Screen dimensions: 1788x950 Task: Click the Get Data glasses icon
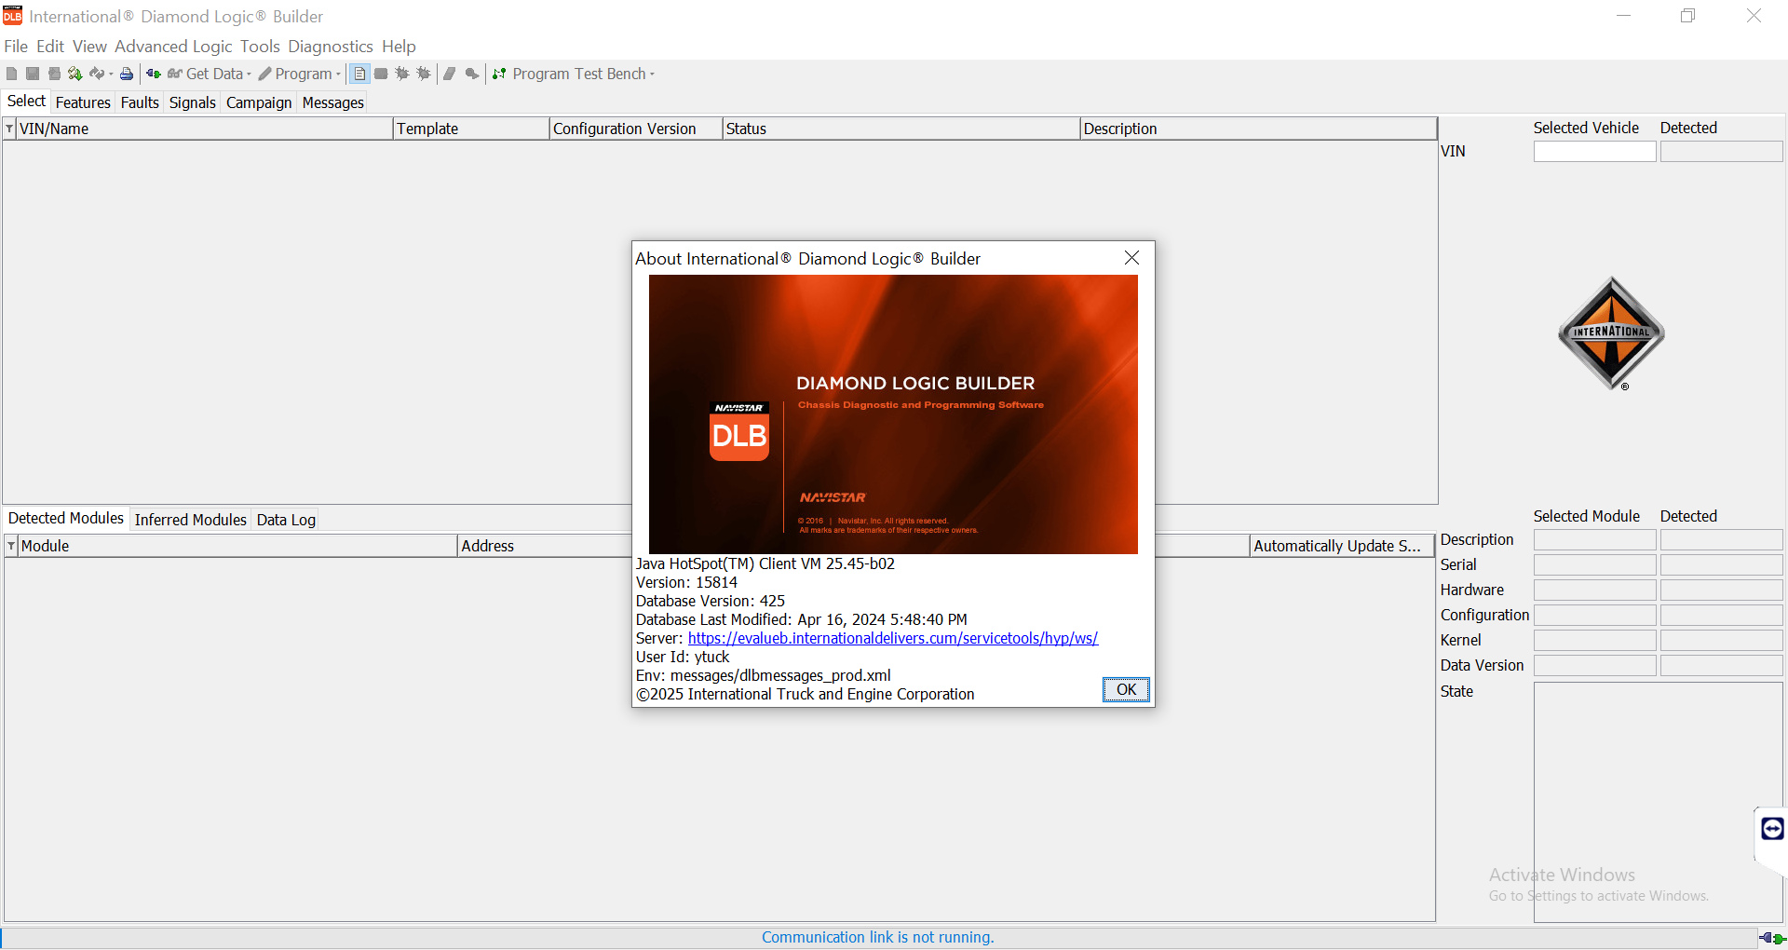174,74
